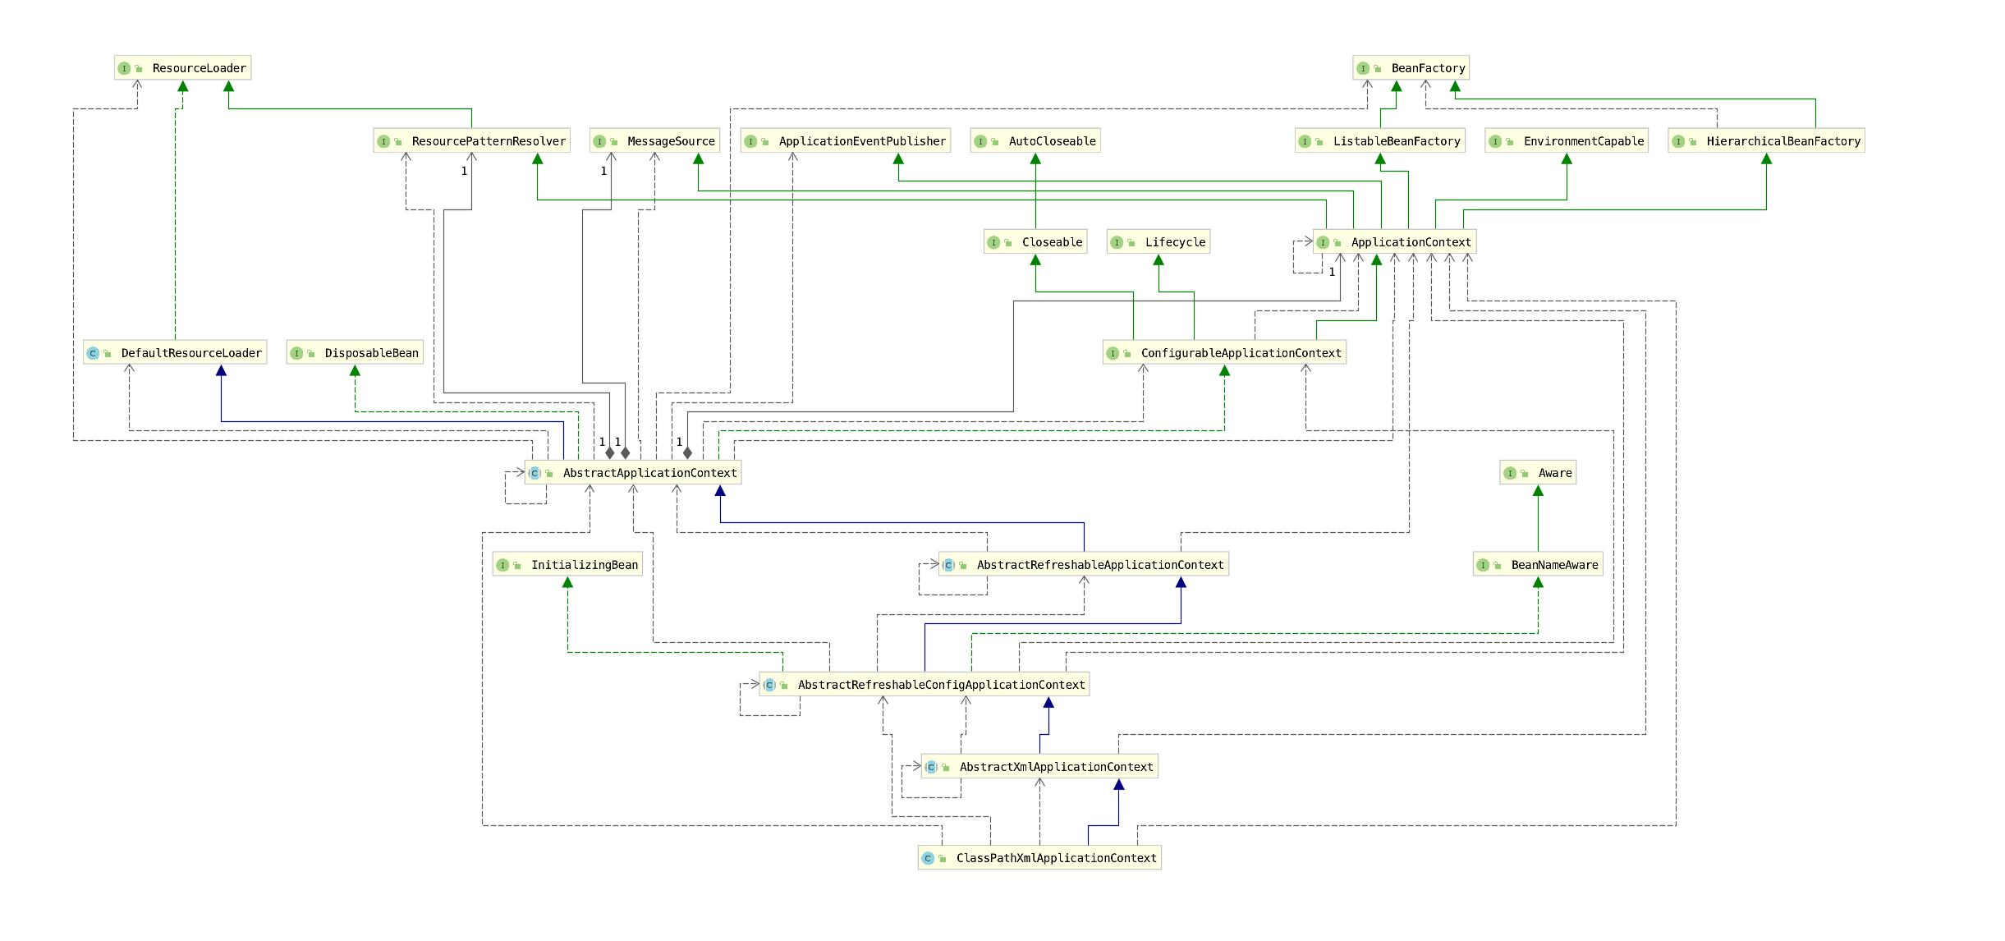Viewport: 2005px width, 941px height.
Task: Click the visibility lock icon beside Closeable label
Action: tap(1008, 243)
